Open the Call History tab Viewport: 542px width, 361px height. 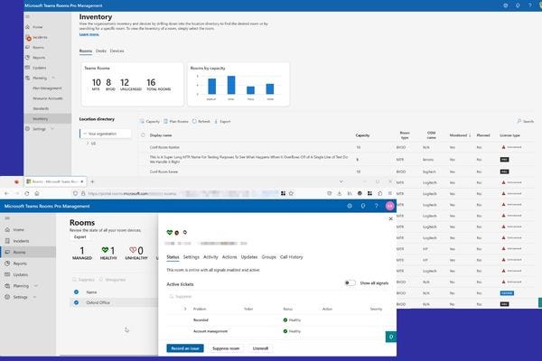292,257
